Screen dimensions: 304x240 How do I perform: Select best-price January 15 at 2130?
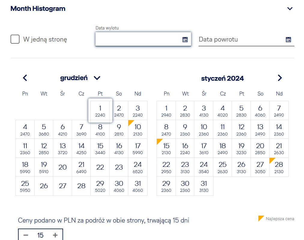[166, 148]
